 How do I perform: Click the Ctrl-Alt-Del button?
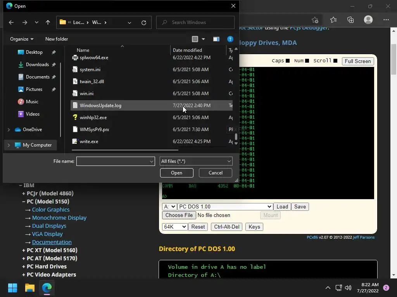coord(226,227)
